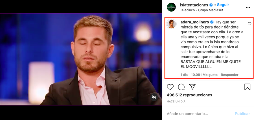Click the islatentaciones verified badge
Viewport: 254px width, 120px height.
[x=211, y=5]
